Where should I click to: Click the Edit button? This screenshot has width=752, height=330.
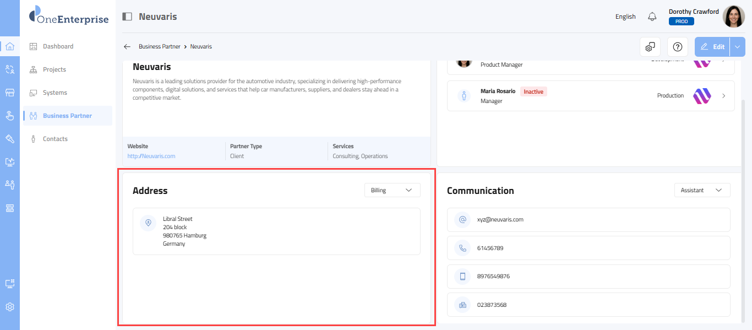[712, 47]
